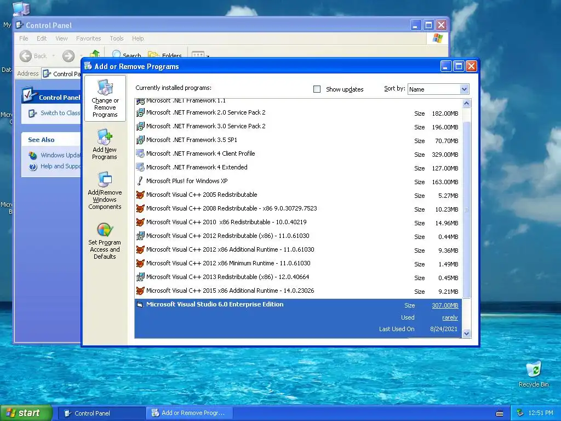
Task: Click Forward arrow in Control Panel window
Action: (68, 56)
